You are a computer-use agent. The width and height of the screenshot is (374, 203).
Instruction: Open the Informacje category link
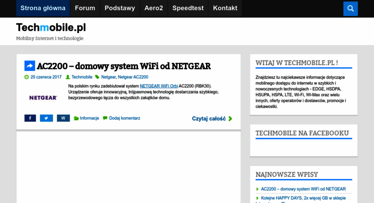(x=89, y=118)
